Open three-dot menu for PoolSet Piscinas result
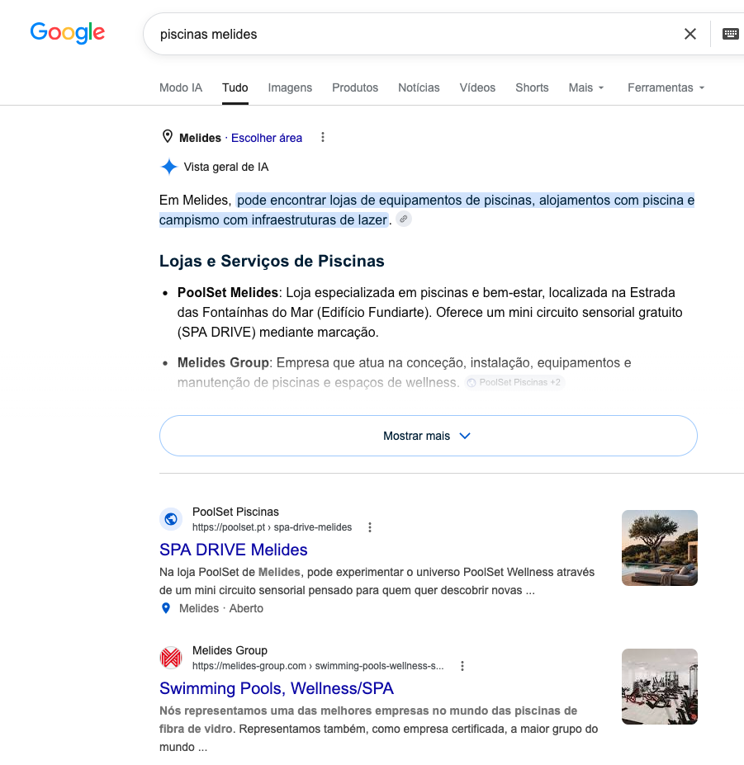Image resolution: width=744 pixels, height=765 pixels. pyautogui.click(x=370, y=527)
